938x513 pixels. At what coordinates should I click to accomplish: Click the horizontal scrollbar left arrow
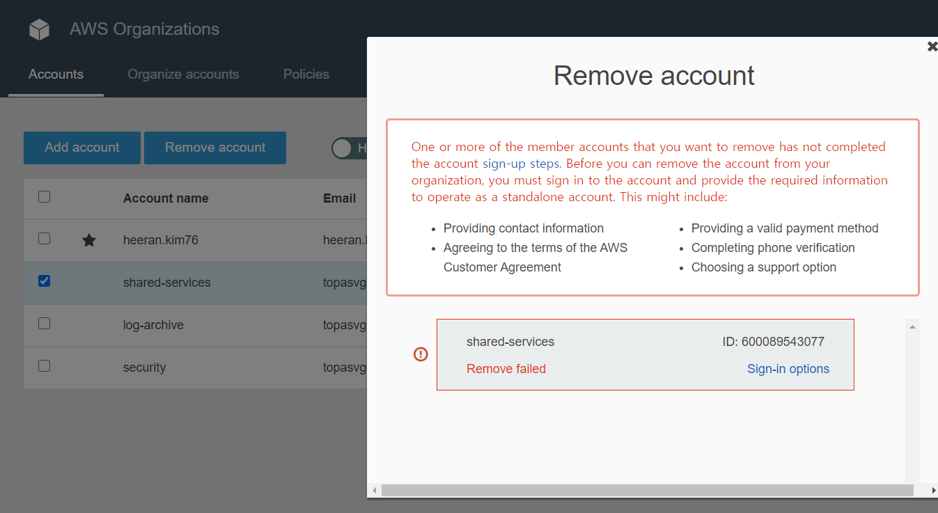point(374,491)
